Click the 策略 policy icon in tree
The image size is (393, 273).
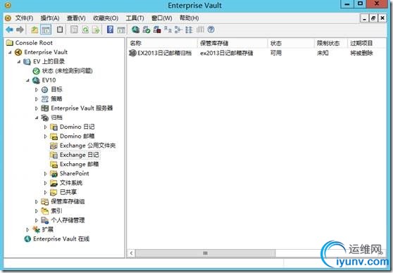44,99
